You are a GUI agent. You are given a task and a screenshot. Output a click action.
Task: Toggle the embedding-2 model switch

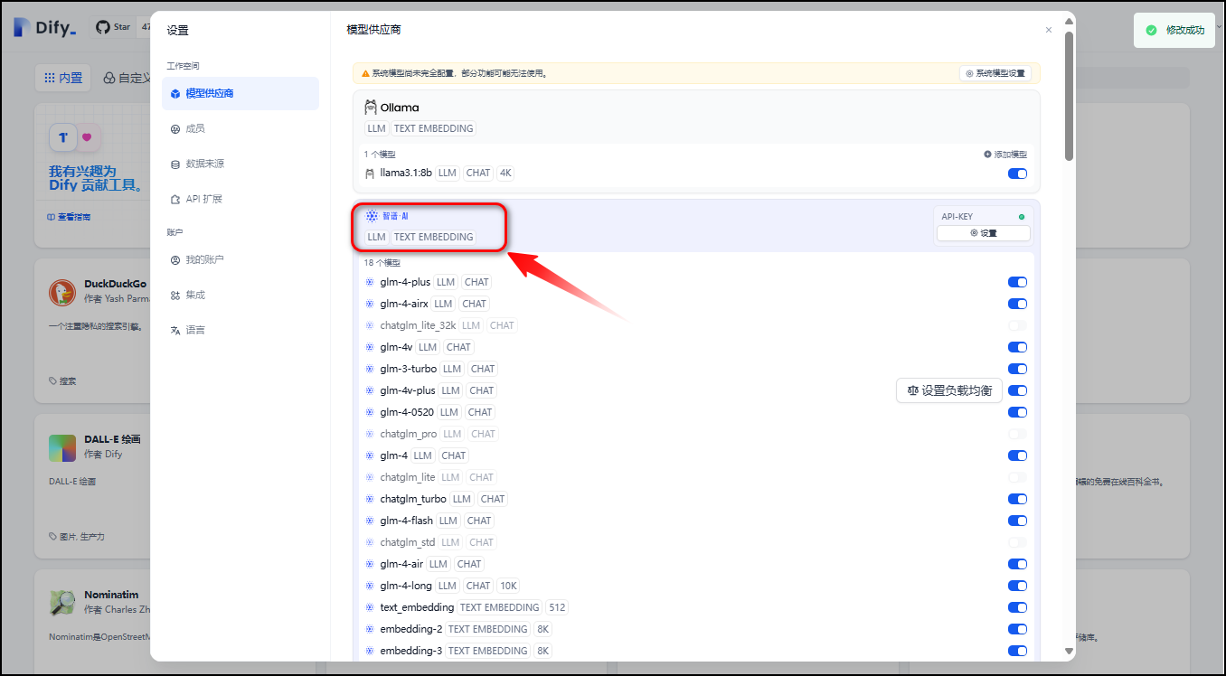click(1017, 629)
